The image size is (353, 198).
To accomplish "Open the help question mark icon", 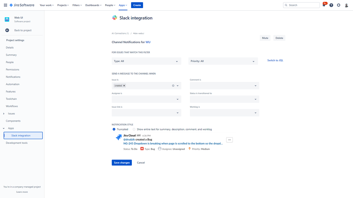I will coord(331,5).
